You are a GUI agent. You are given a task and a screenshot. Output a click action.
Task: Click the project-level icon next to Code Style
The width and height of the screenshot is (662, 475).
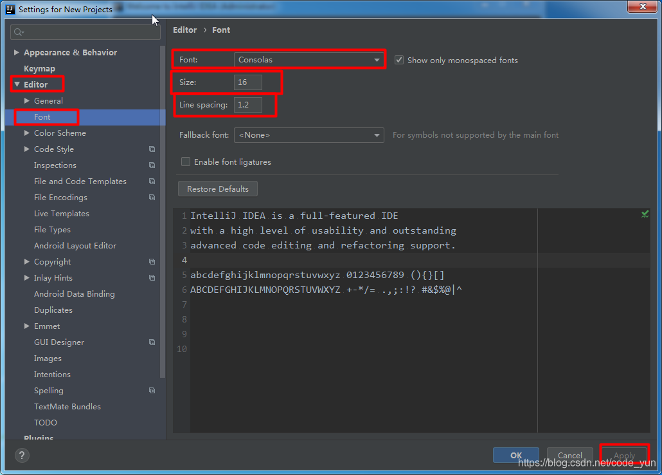[x=152, y=149]
